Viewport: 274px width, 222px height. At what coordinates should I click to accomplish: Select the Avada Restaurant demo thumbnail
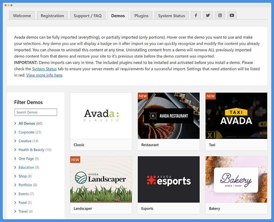click(169, 116)
